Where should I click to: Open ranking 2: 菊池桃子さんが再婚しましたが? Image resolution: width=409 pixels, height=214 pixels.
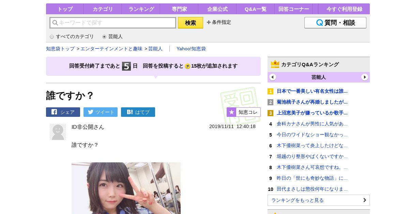[312, 102]
